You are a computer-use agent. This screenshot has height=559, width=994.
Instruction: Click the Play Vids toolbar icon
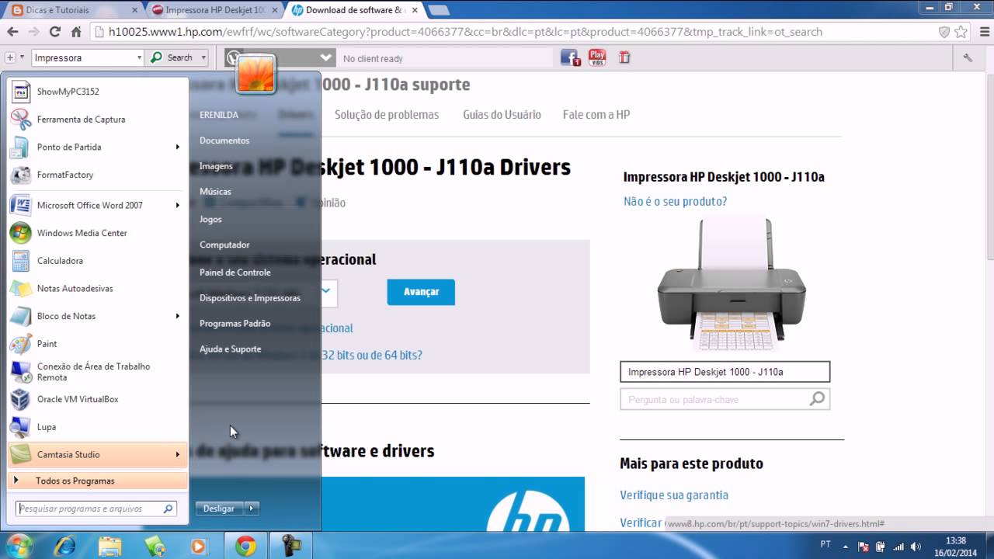click(x=597, y=57)
